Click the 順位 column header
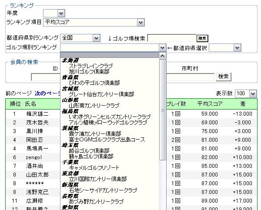This screenshot has height=210, width=261. click(x=15, y=104)
